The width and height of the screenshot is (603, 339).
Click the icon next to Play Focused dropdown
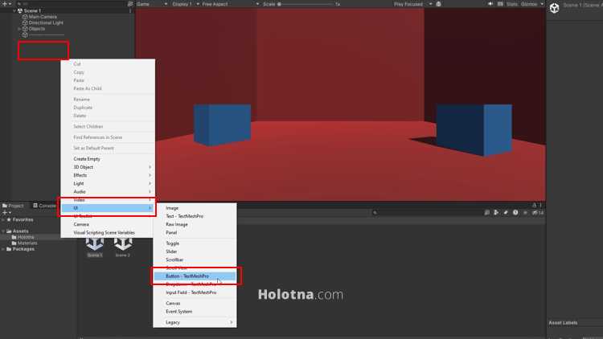click(438, 4)
